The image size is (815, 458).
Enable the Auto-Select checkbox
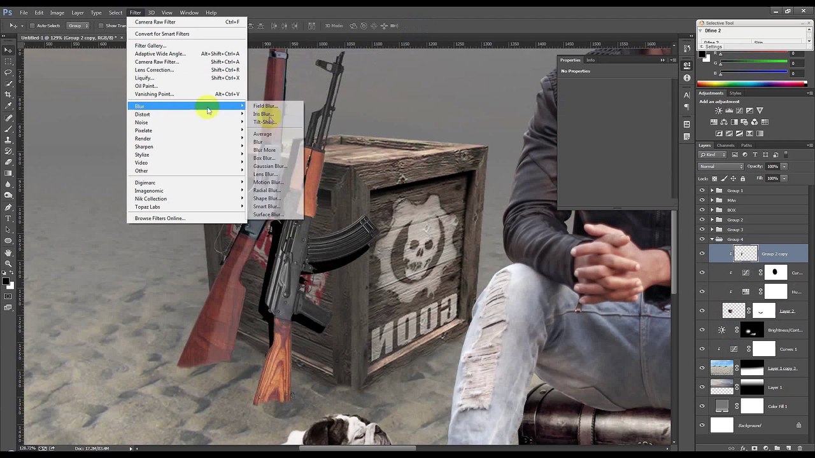pyautogui.click(x=32, y=25)
